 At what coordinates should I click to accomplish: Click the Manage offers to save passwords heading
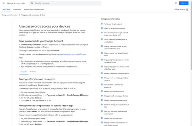tap(37, 79)
